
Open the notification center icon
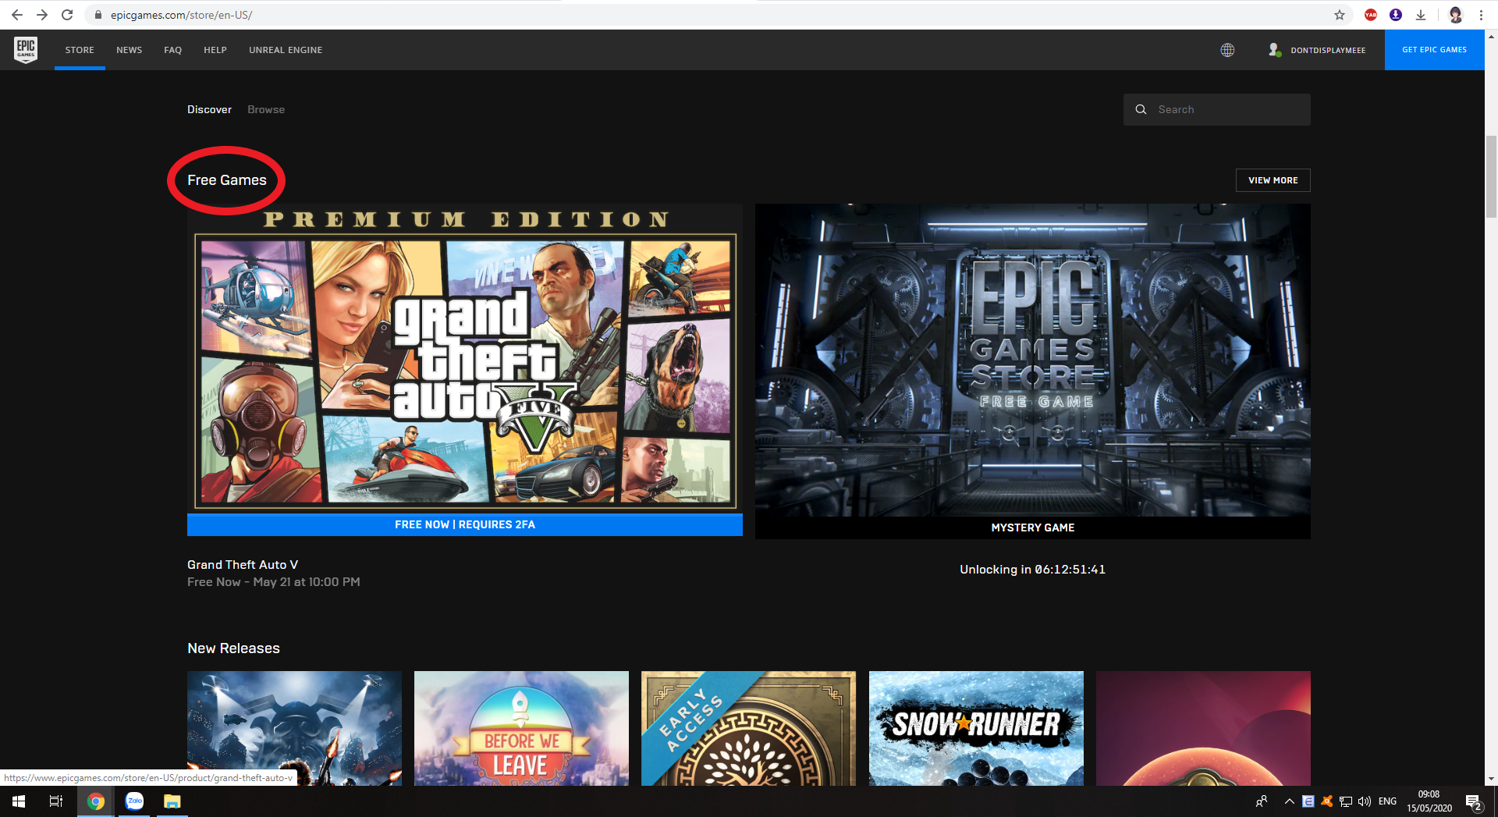click(1474, 801)
